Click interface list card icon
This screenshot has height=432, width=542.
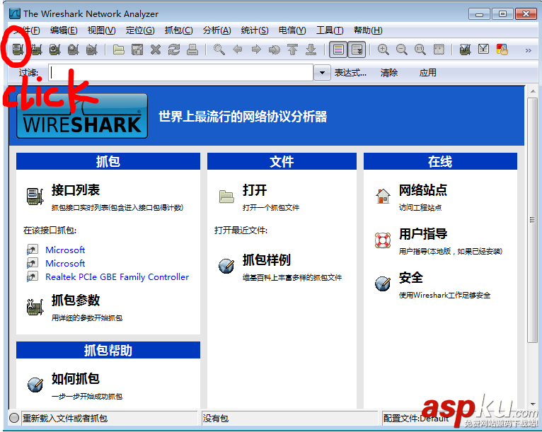click(35, 197)
